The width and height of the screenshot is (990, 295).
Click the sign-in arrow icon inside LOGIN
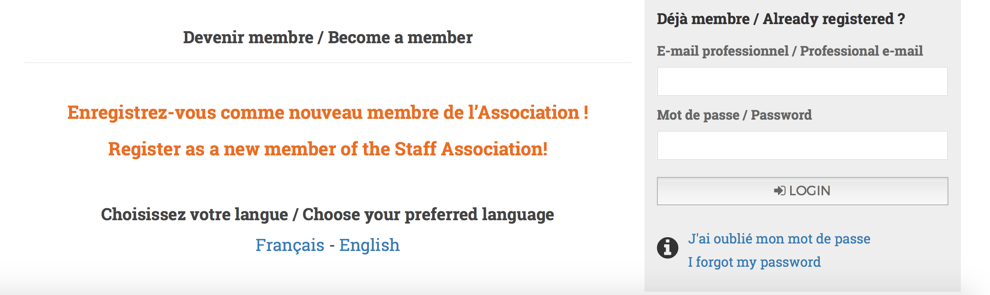(x=779, y=191)
